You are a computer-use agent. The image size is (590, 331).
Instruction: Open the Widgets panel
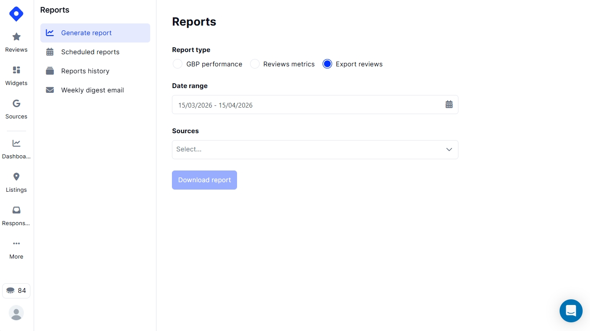(x=16, y=75)
